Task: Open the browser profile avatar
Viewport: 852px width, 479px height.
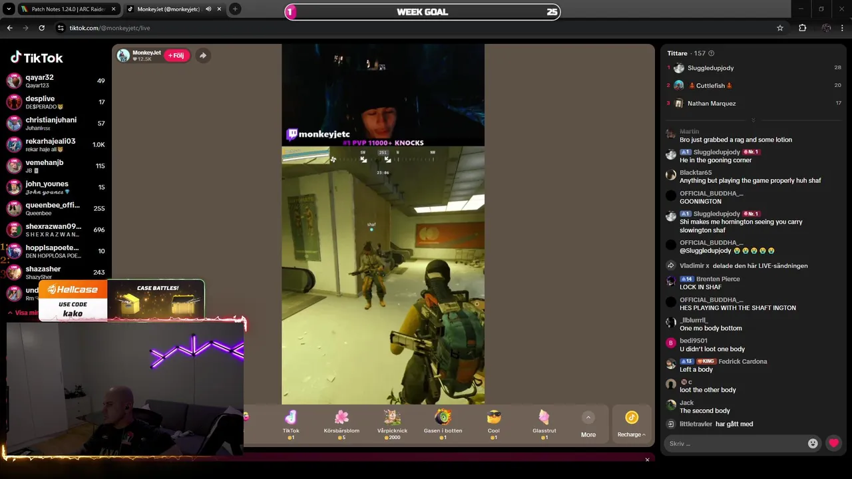Action: pyautogui.click(x=826, y=28)
